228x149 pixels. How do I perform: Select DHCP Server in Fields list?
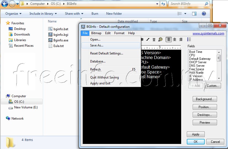(x=198, y=62)
